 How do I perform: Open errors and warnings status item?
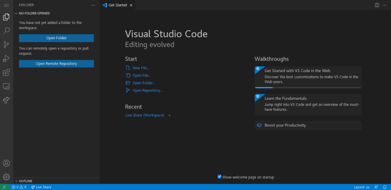tap(19, 187)
